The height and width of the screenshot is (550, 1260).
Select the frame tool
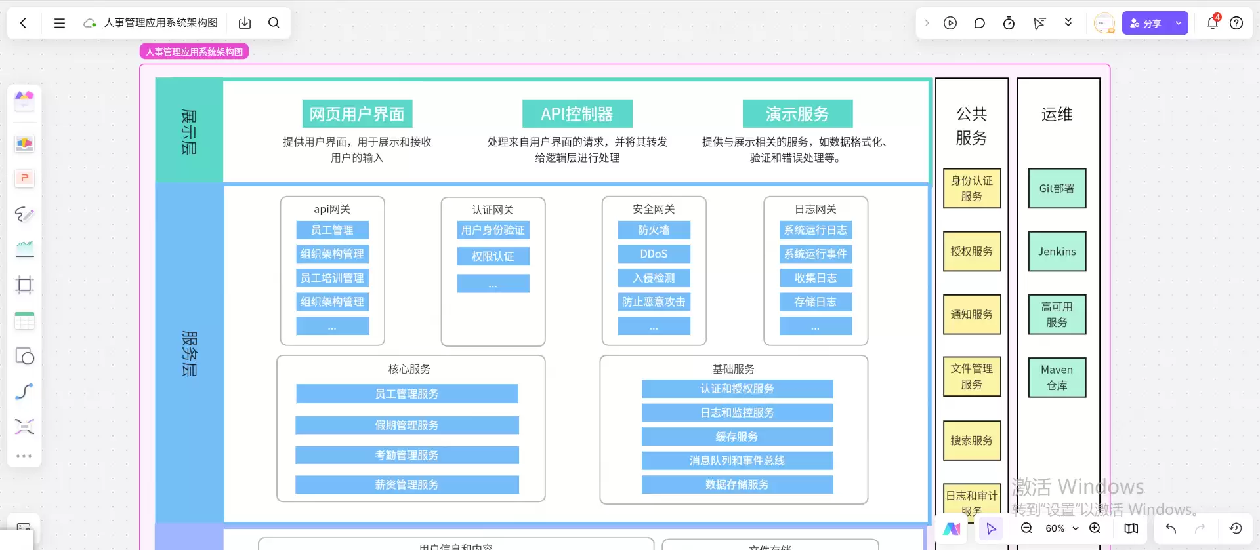pos(24,285)
